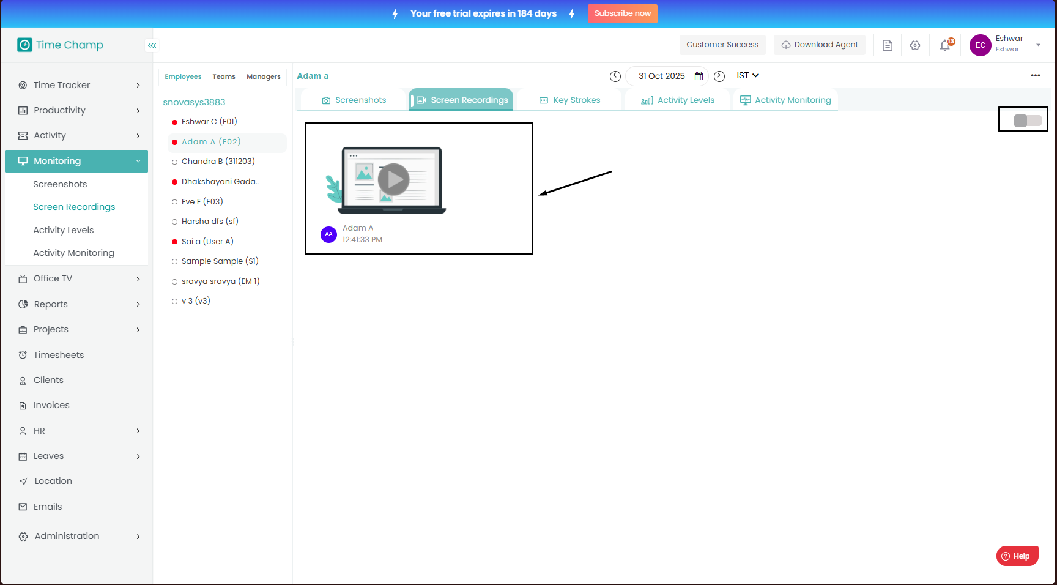Click the Clients person icon
The image size is (1057, 585).
pos(23,381)
